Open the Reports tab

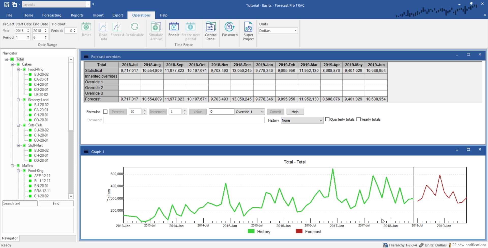[x=77, y=15]
